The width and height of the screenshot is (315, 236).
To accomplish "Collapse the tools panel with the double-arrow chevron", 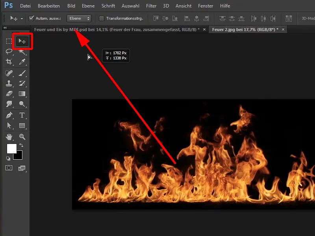I will [5, 27].
